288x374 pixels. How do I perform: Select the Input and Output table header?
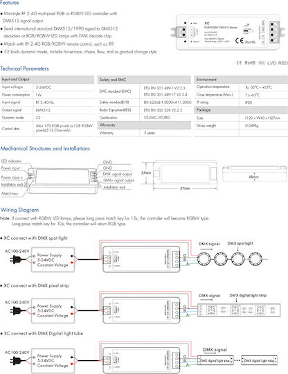(47, 80)
